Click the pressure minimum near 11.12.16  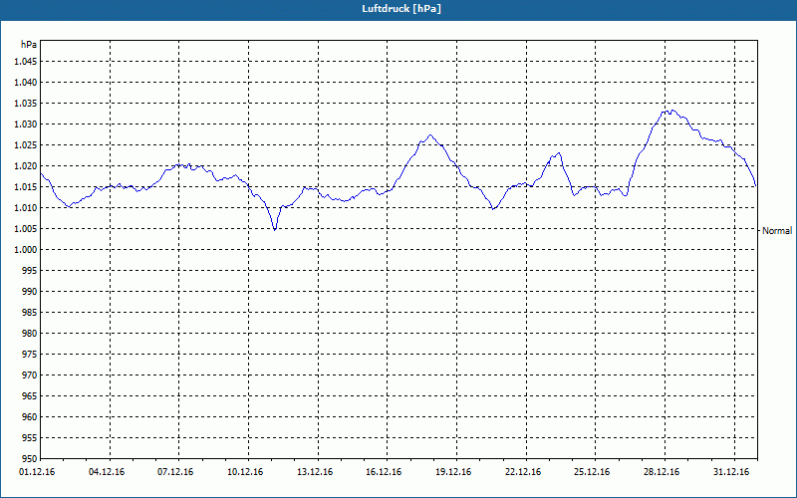point(275,230)
